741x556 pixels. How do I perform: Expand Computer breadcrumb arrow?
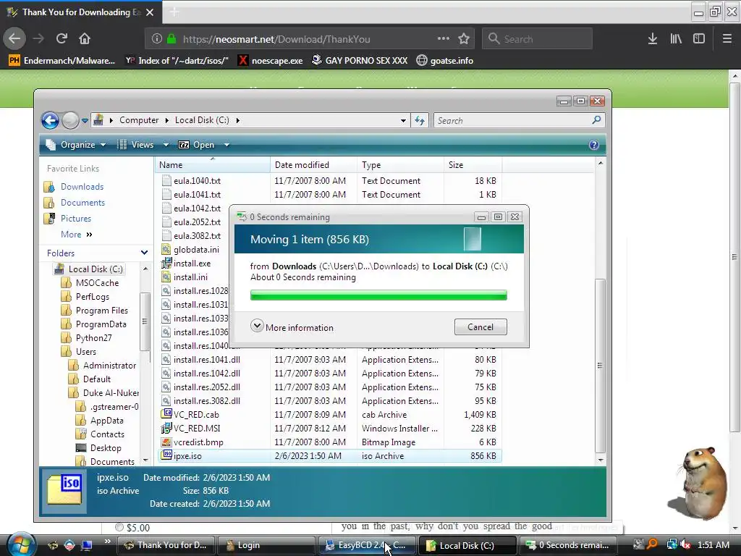pyautogui.click(x=167, y=121)
